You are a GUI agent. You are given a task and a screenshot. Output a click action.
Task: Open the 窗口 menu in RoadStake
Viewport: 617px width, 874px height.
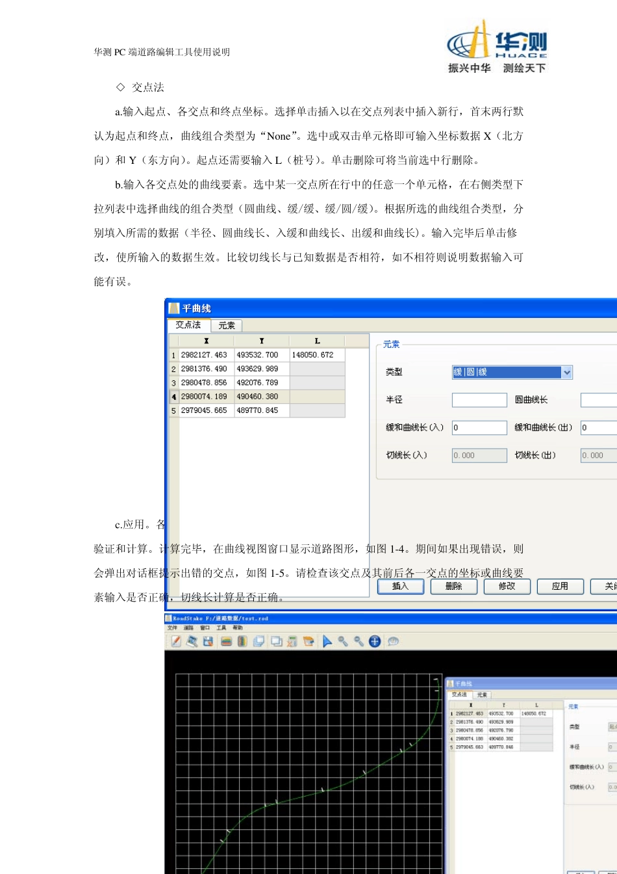click(205, 628)
